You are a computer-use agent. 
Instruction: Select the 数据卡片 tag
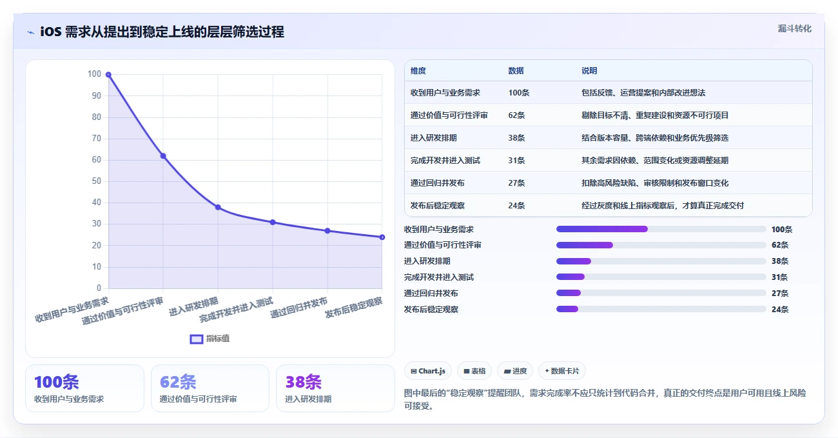tap(562, 371)
